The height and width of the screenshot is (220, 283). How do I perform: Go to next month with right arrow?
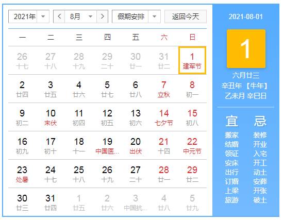103,16
